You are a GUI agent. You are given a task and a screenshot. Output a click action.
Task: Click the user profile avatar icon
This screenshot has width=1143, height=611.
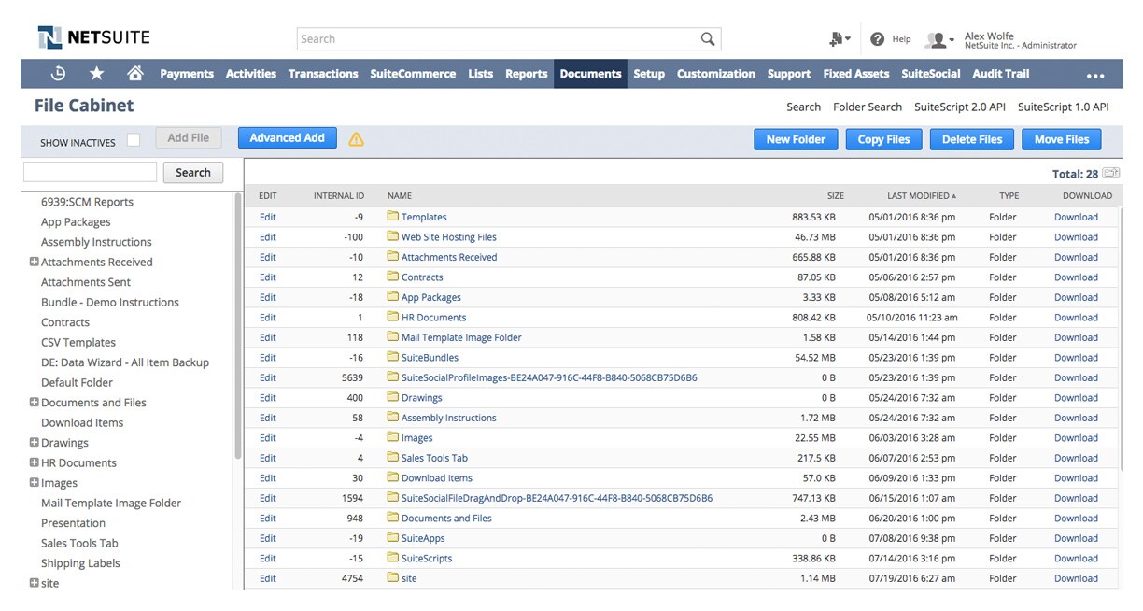tap(936, 40)
